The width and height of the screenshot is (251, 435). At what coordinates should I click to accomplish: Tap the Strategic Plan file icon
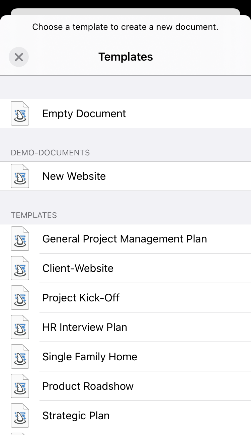click(20, 416)
